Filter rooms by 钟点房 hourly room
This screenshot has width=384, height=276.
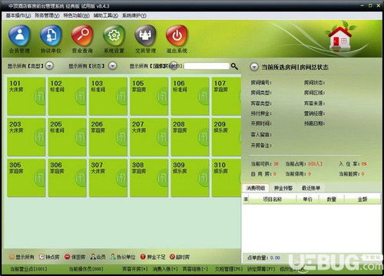coord(49,257)
